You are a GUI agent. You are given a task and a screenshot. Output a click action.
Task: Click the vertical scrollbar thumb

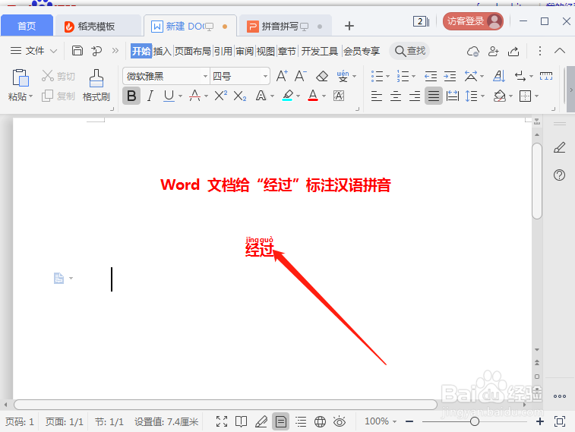[537, 181]
